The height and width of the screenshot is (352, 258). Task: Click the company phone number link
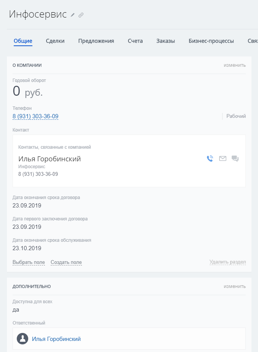(35, 116)
